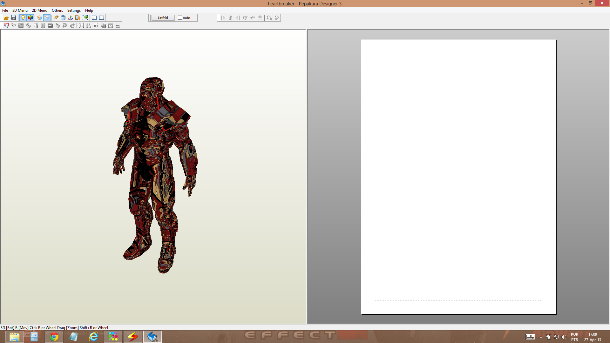Screen dimensions: 610x343
Task: Click the box with arrow 3D tool
Action: pyautogui.click(x=58, y=26)
